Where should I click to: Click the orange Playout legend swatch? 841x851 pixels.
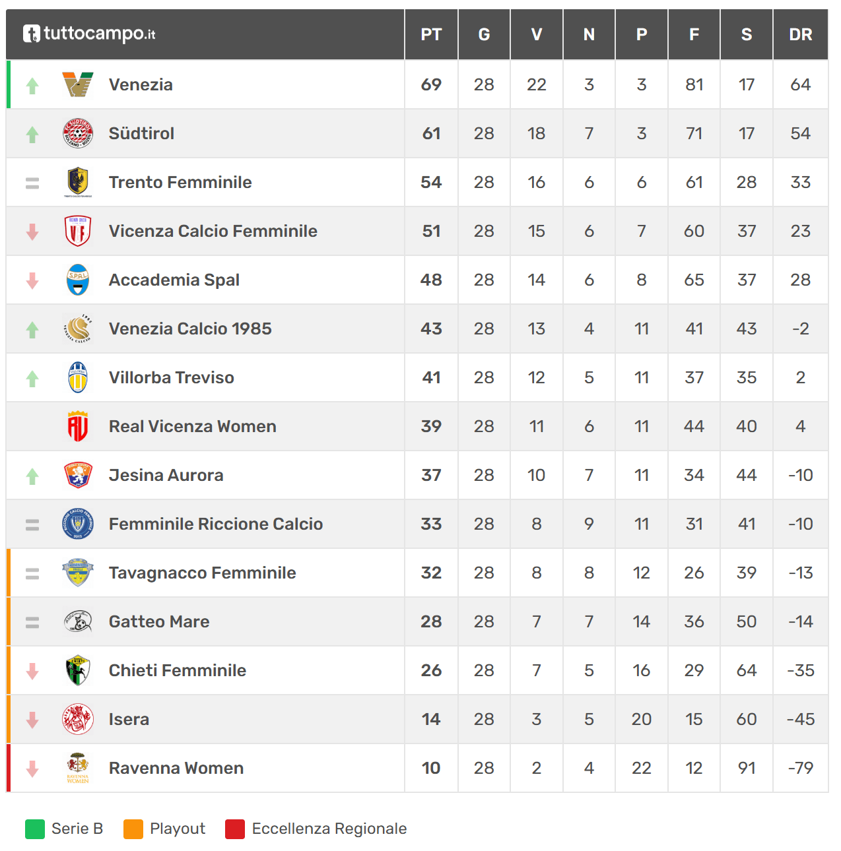(x=133, y=829)
